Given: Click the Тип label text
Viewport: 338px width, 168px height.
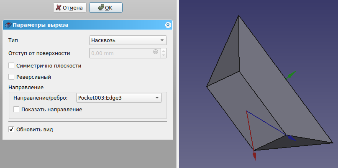Looking at the screenshot, I should 13,40.
